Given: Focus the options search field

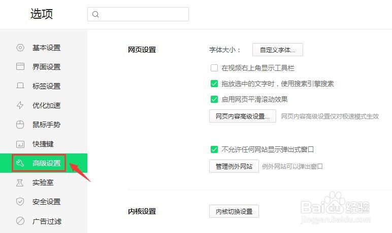Looking at the screenshot, I should [x=138, y=14].
